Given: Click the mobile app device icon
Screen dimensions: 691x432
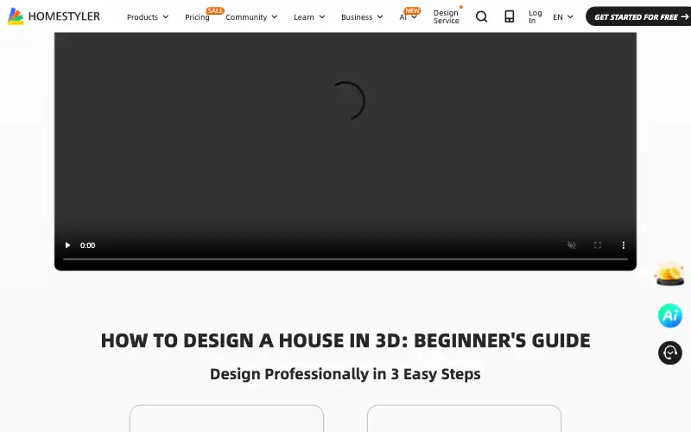Looking at the screenshot, I should pyautogui.click(x=510, y=16).
